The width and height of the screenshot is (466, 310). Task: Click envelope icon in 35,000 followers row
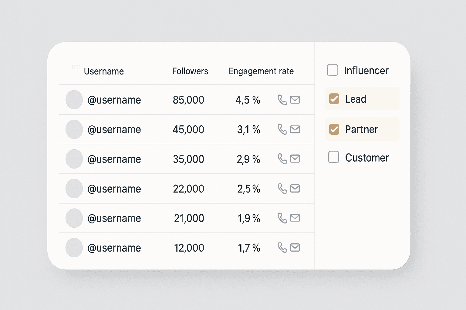pos(295,159)
